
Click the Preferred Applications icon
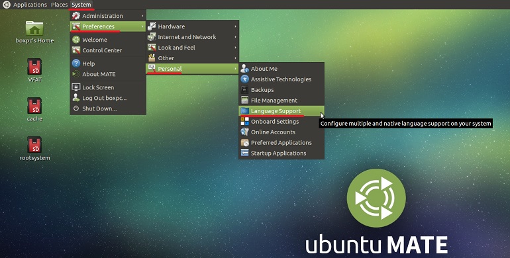244,142
